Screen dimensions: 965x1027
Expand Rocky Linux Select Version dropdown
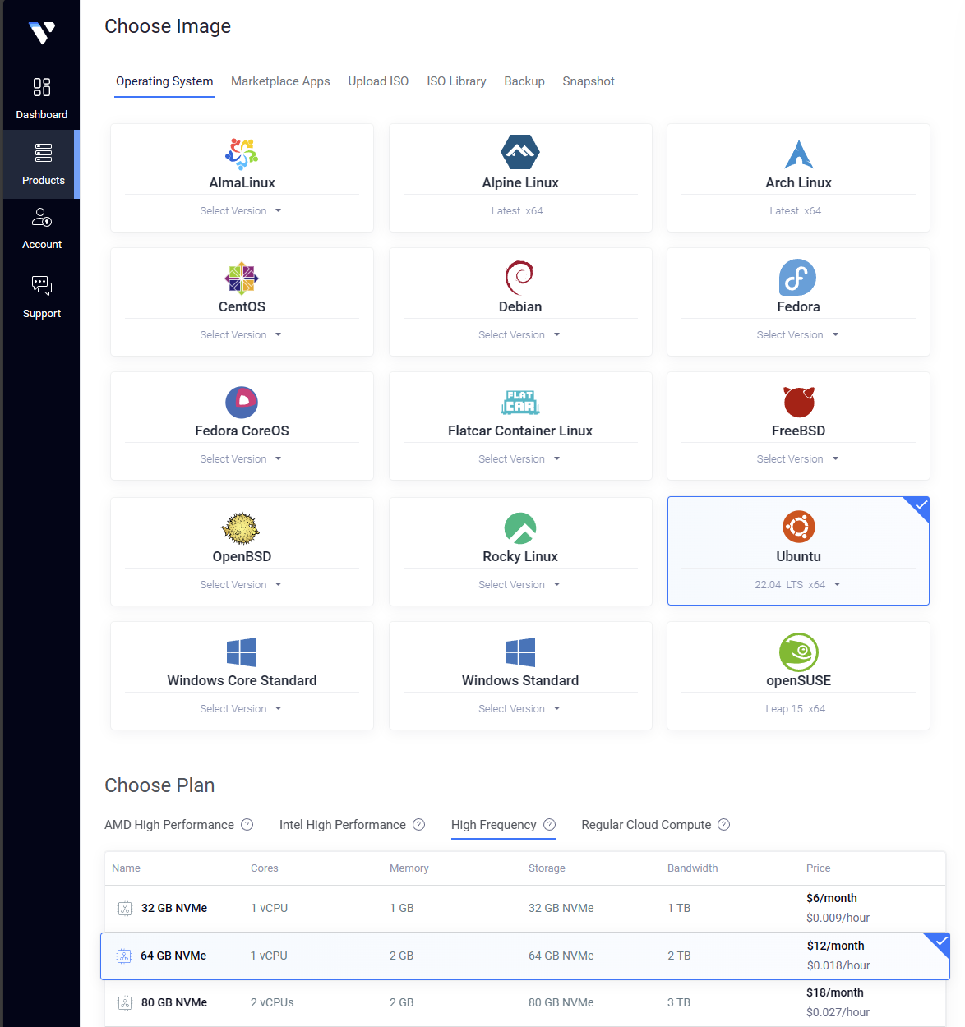pyautogui.click(x=519, y=585)
